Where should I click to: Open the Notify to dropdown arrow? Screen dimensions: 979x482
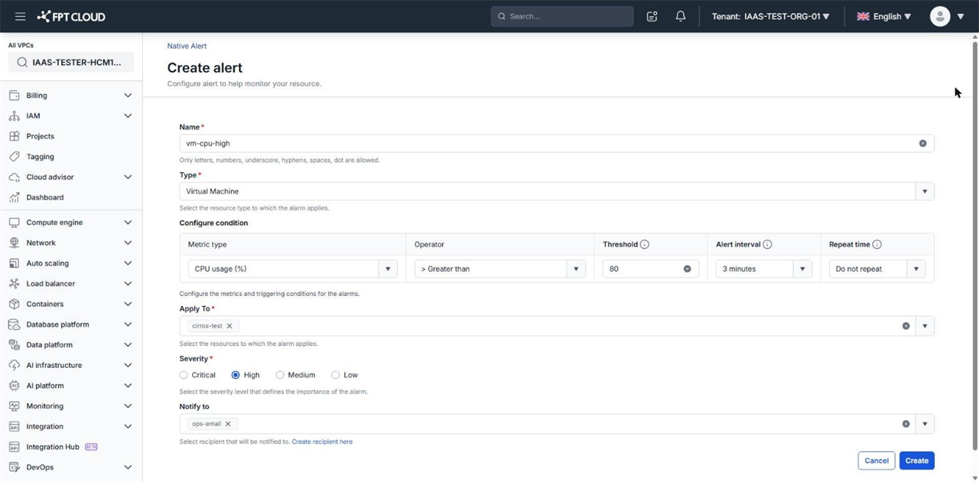[925, 424]
